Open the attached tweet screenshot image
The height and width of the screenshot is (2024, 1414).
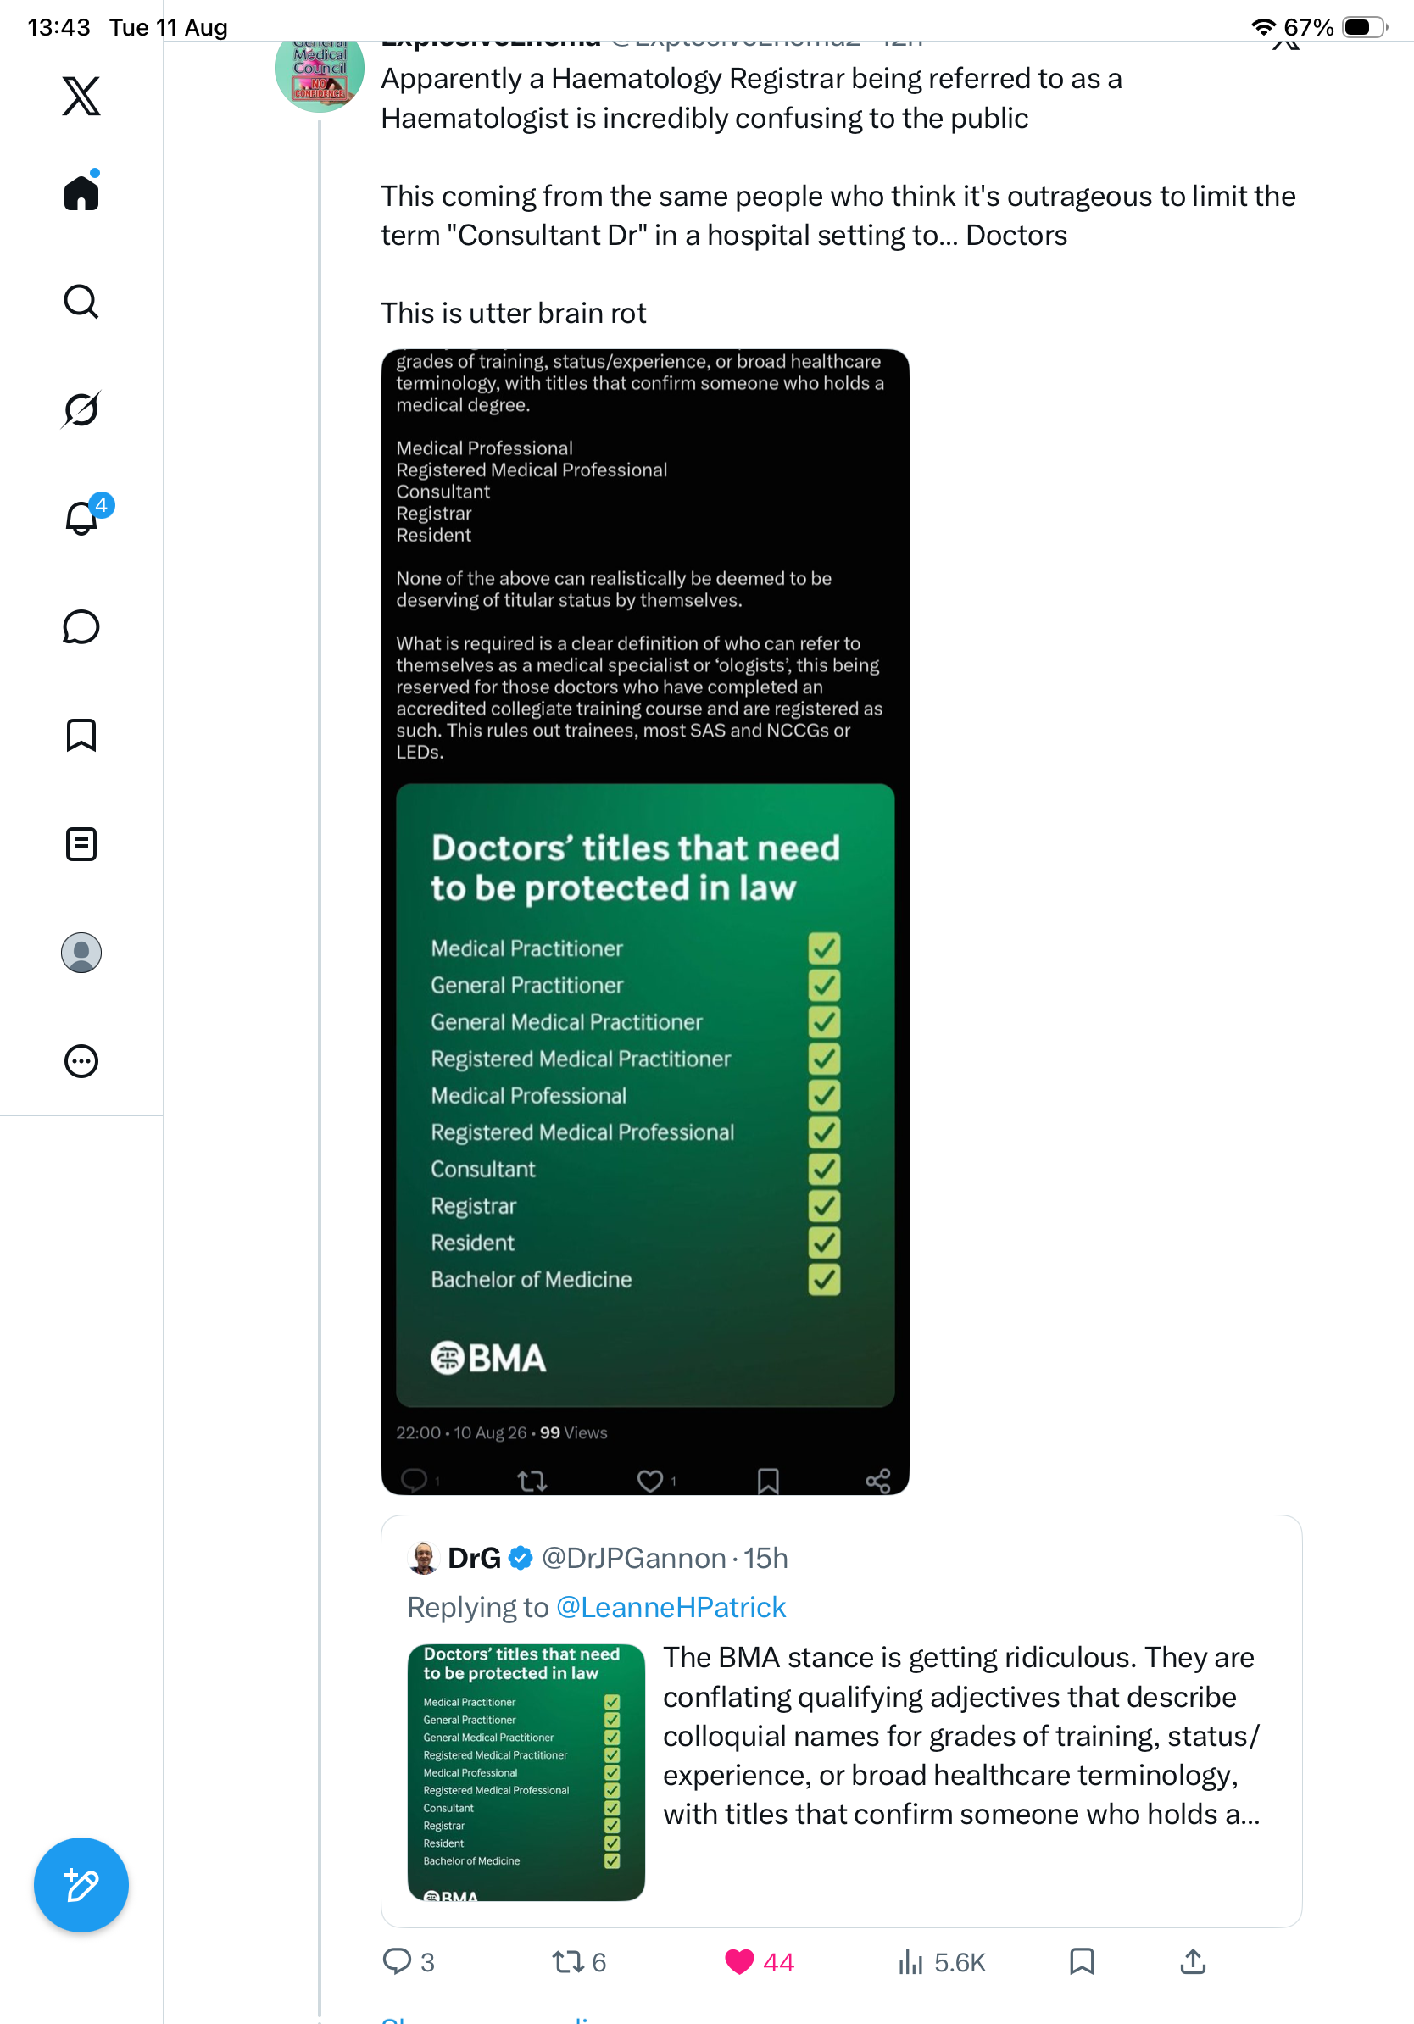[644, 921]
